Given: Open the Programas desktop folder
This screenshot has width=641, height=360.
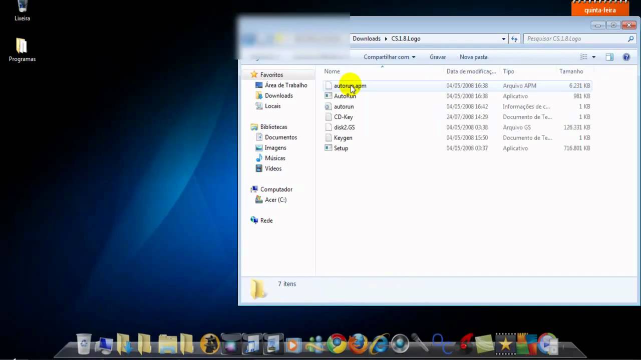Looking at the screenshot, I should pos(22,50).
